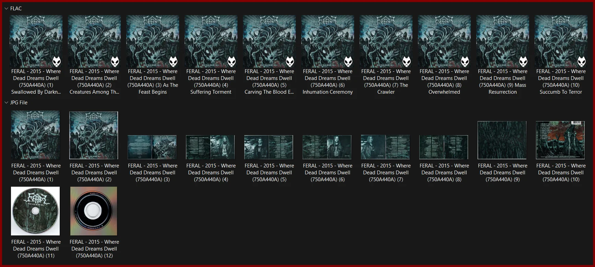Select the FLAC group header label
Image resolution: width=595 pixels, height=267 pixels.
[x=16, y=9]
